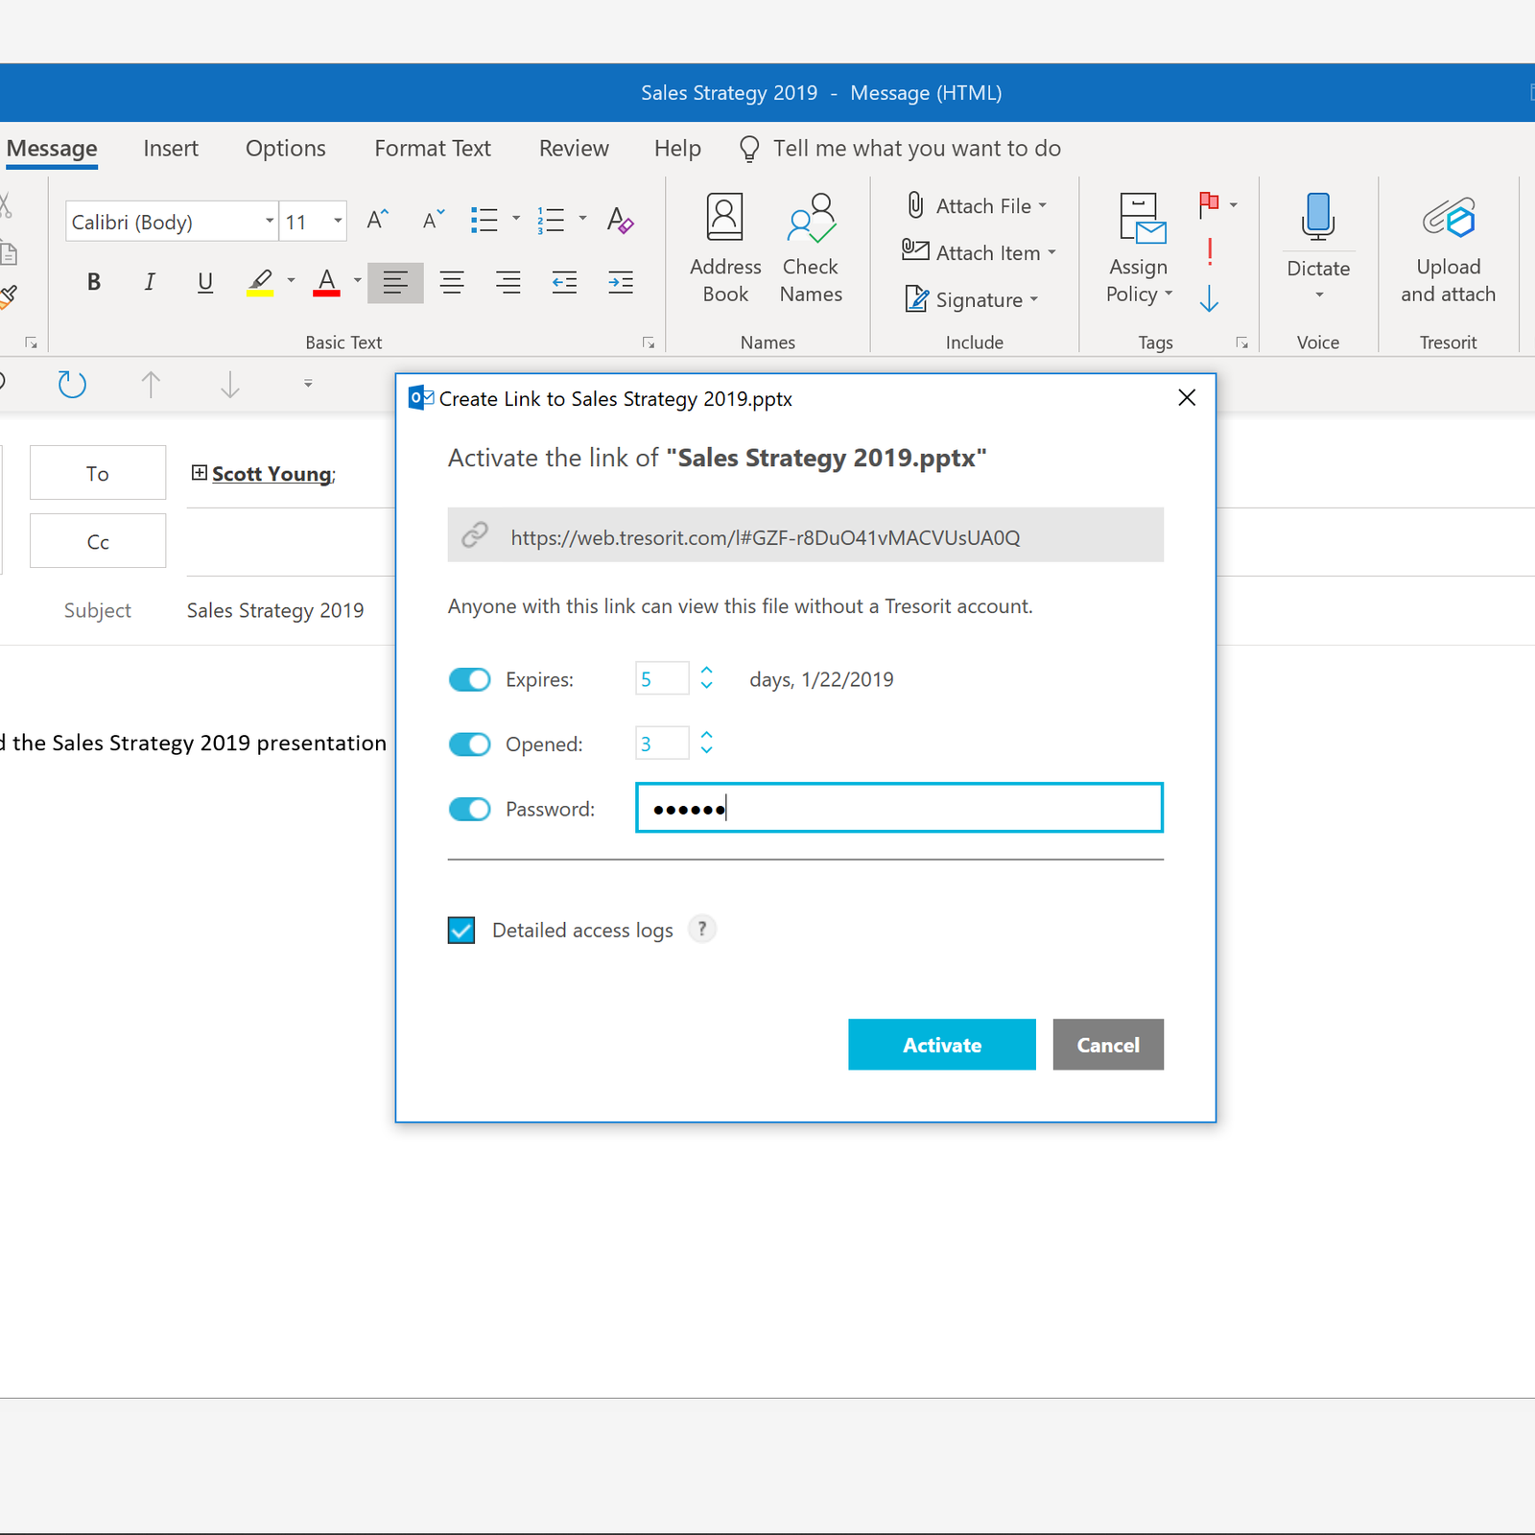Open font size 11 dropdown
1535x1535 pixels.
(x=338, y=222)
